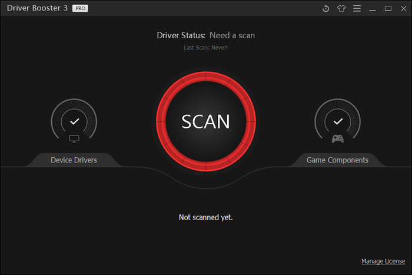Close the Driver Booster window
412x275 pixels.
point(403,8)
